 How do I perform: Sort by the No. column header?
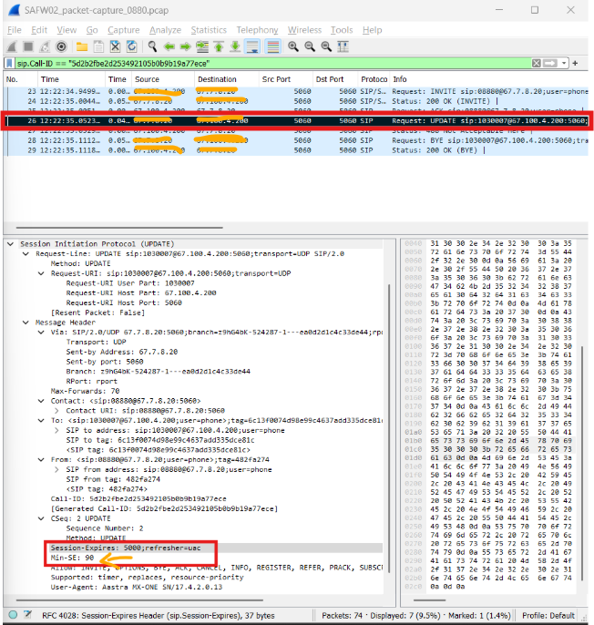(21, 79)
